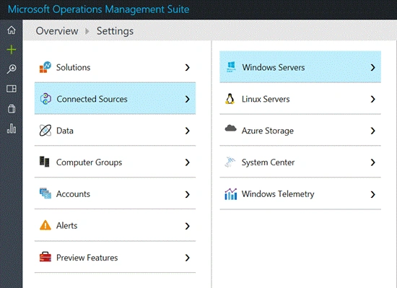Screen dimensions: 397x288
Task: Select Windows Servers source
Action: [300, 67]
